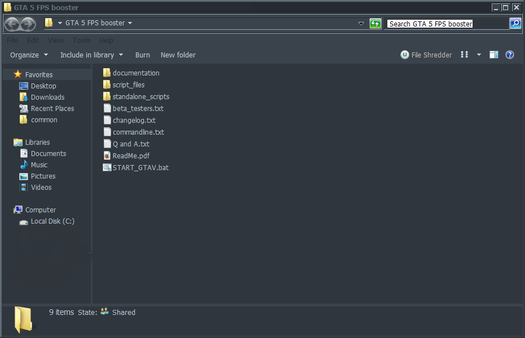Navigate back with the back arrow

click(12, 24)
